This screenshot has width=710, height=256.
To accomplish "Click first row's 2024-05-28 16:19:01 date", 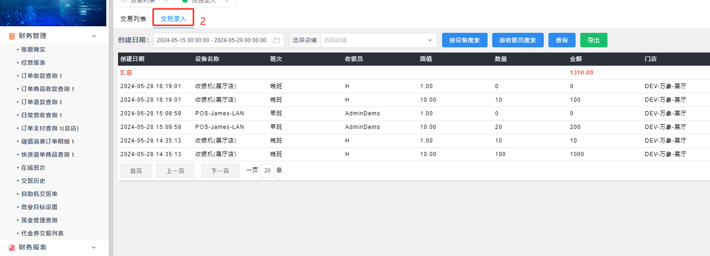I will click(151, 86).
